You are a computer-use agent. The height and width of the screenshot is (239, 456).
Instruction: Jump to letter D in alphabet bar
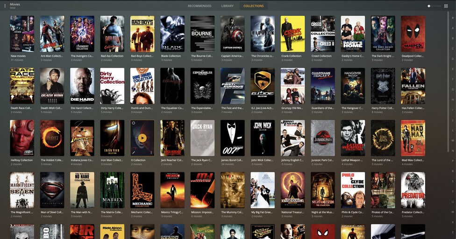pos(453,59)
